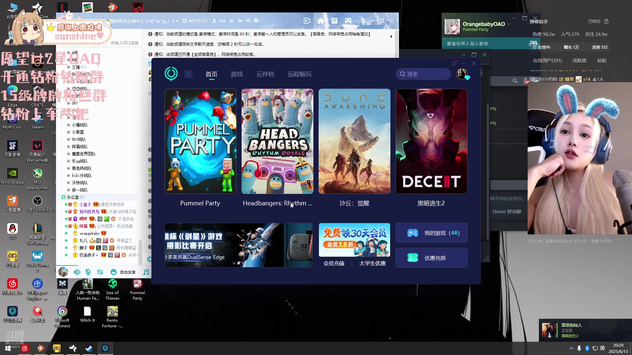Collapse the 办公室 (8) channel group
This screenshot has height=355, width=632.
tap(63, 197)
